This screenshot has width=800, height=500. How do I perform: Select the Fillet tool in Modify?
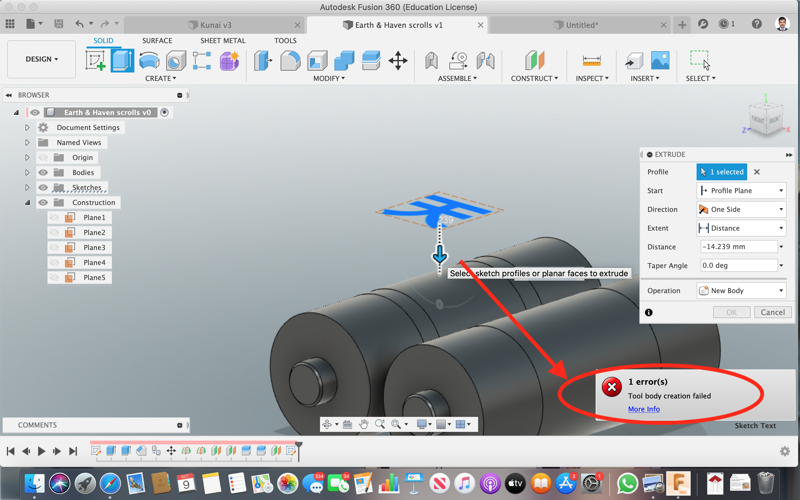[x=290, y=61]
